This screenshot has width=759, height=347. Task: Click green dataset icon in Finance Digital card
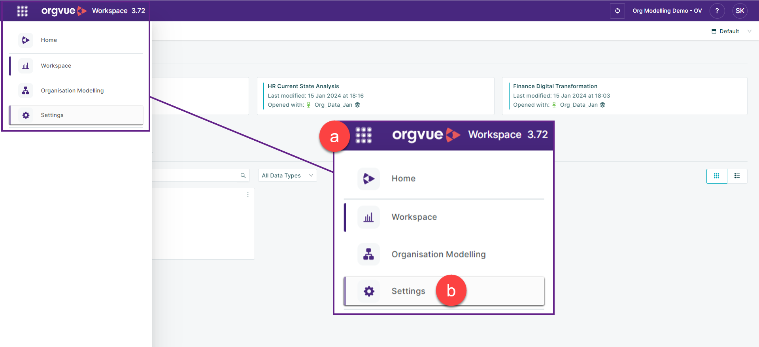point(554,105)
